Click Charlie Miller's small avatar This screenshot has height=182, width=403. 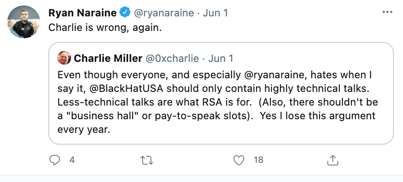[64, 58]
